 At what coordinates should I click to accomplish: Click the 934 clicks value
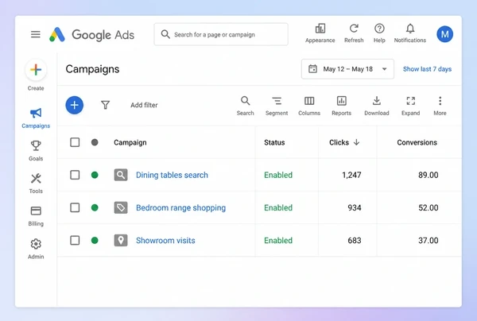click(355, 207)
